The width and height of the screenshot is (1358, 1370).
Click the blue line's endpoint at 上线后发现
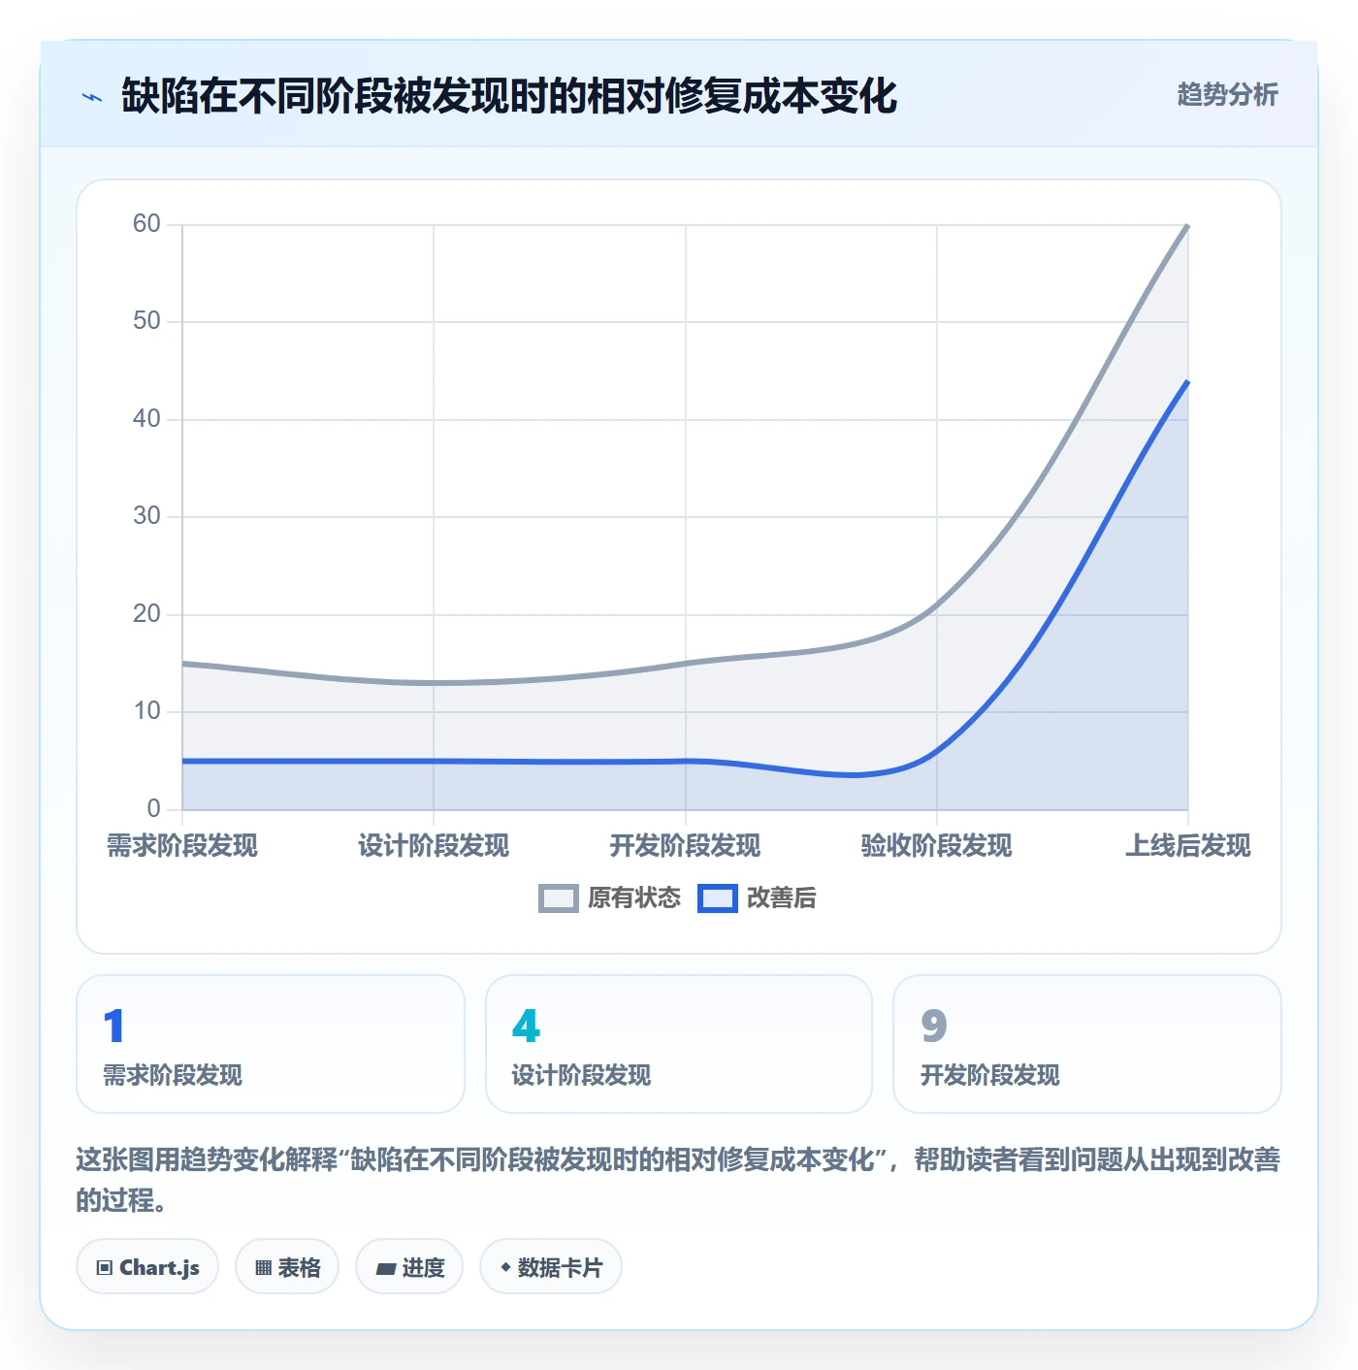pos(1187,382)
